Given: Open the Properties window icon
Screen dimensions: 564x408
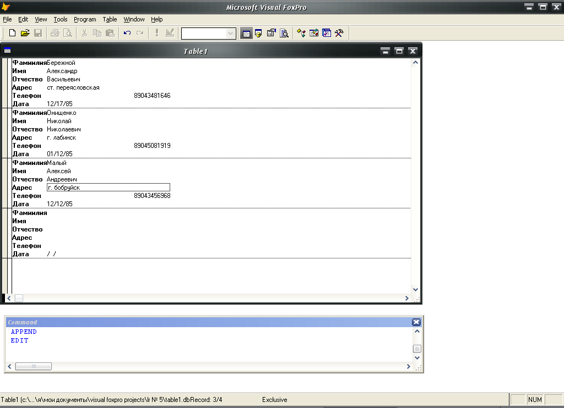Looking at the screenshot, I should (x=271, y=34).
